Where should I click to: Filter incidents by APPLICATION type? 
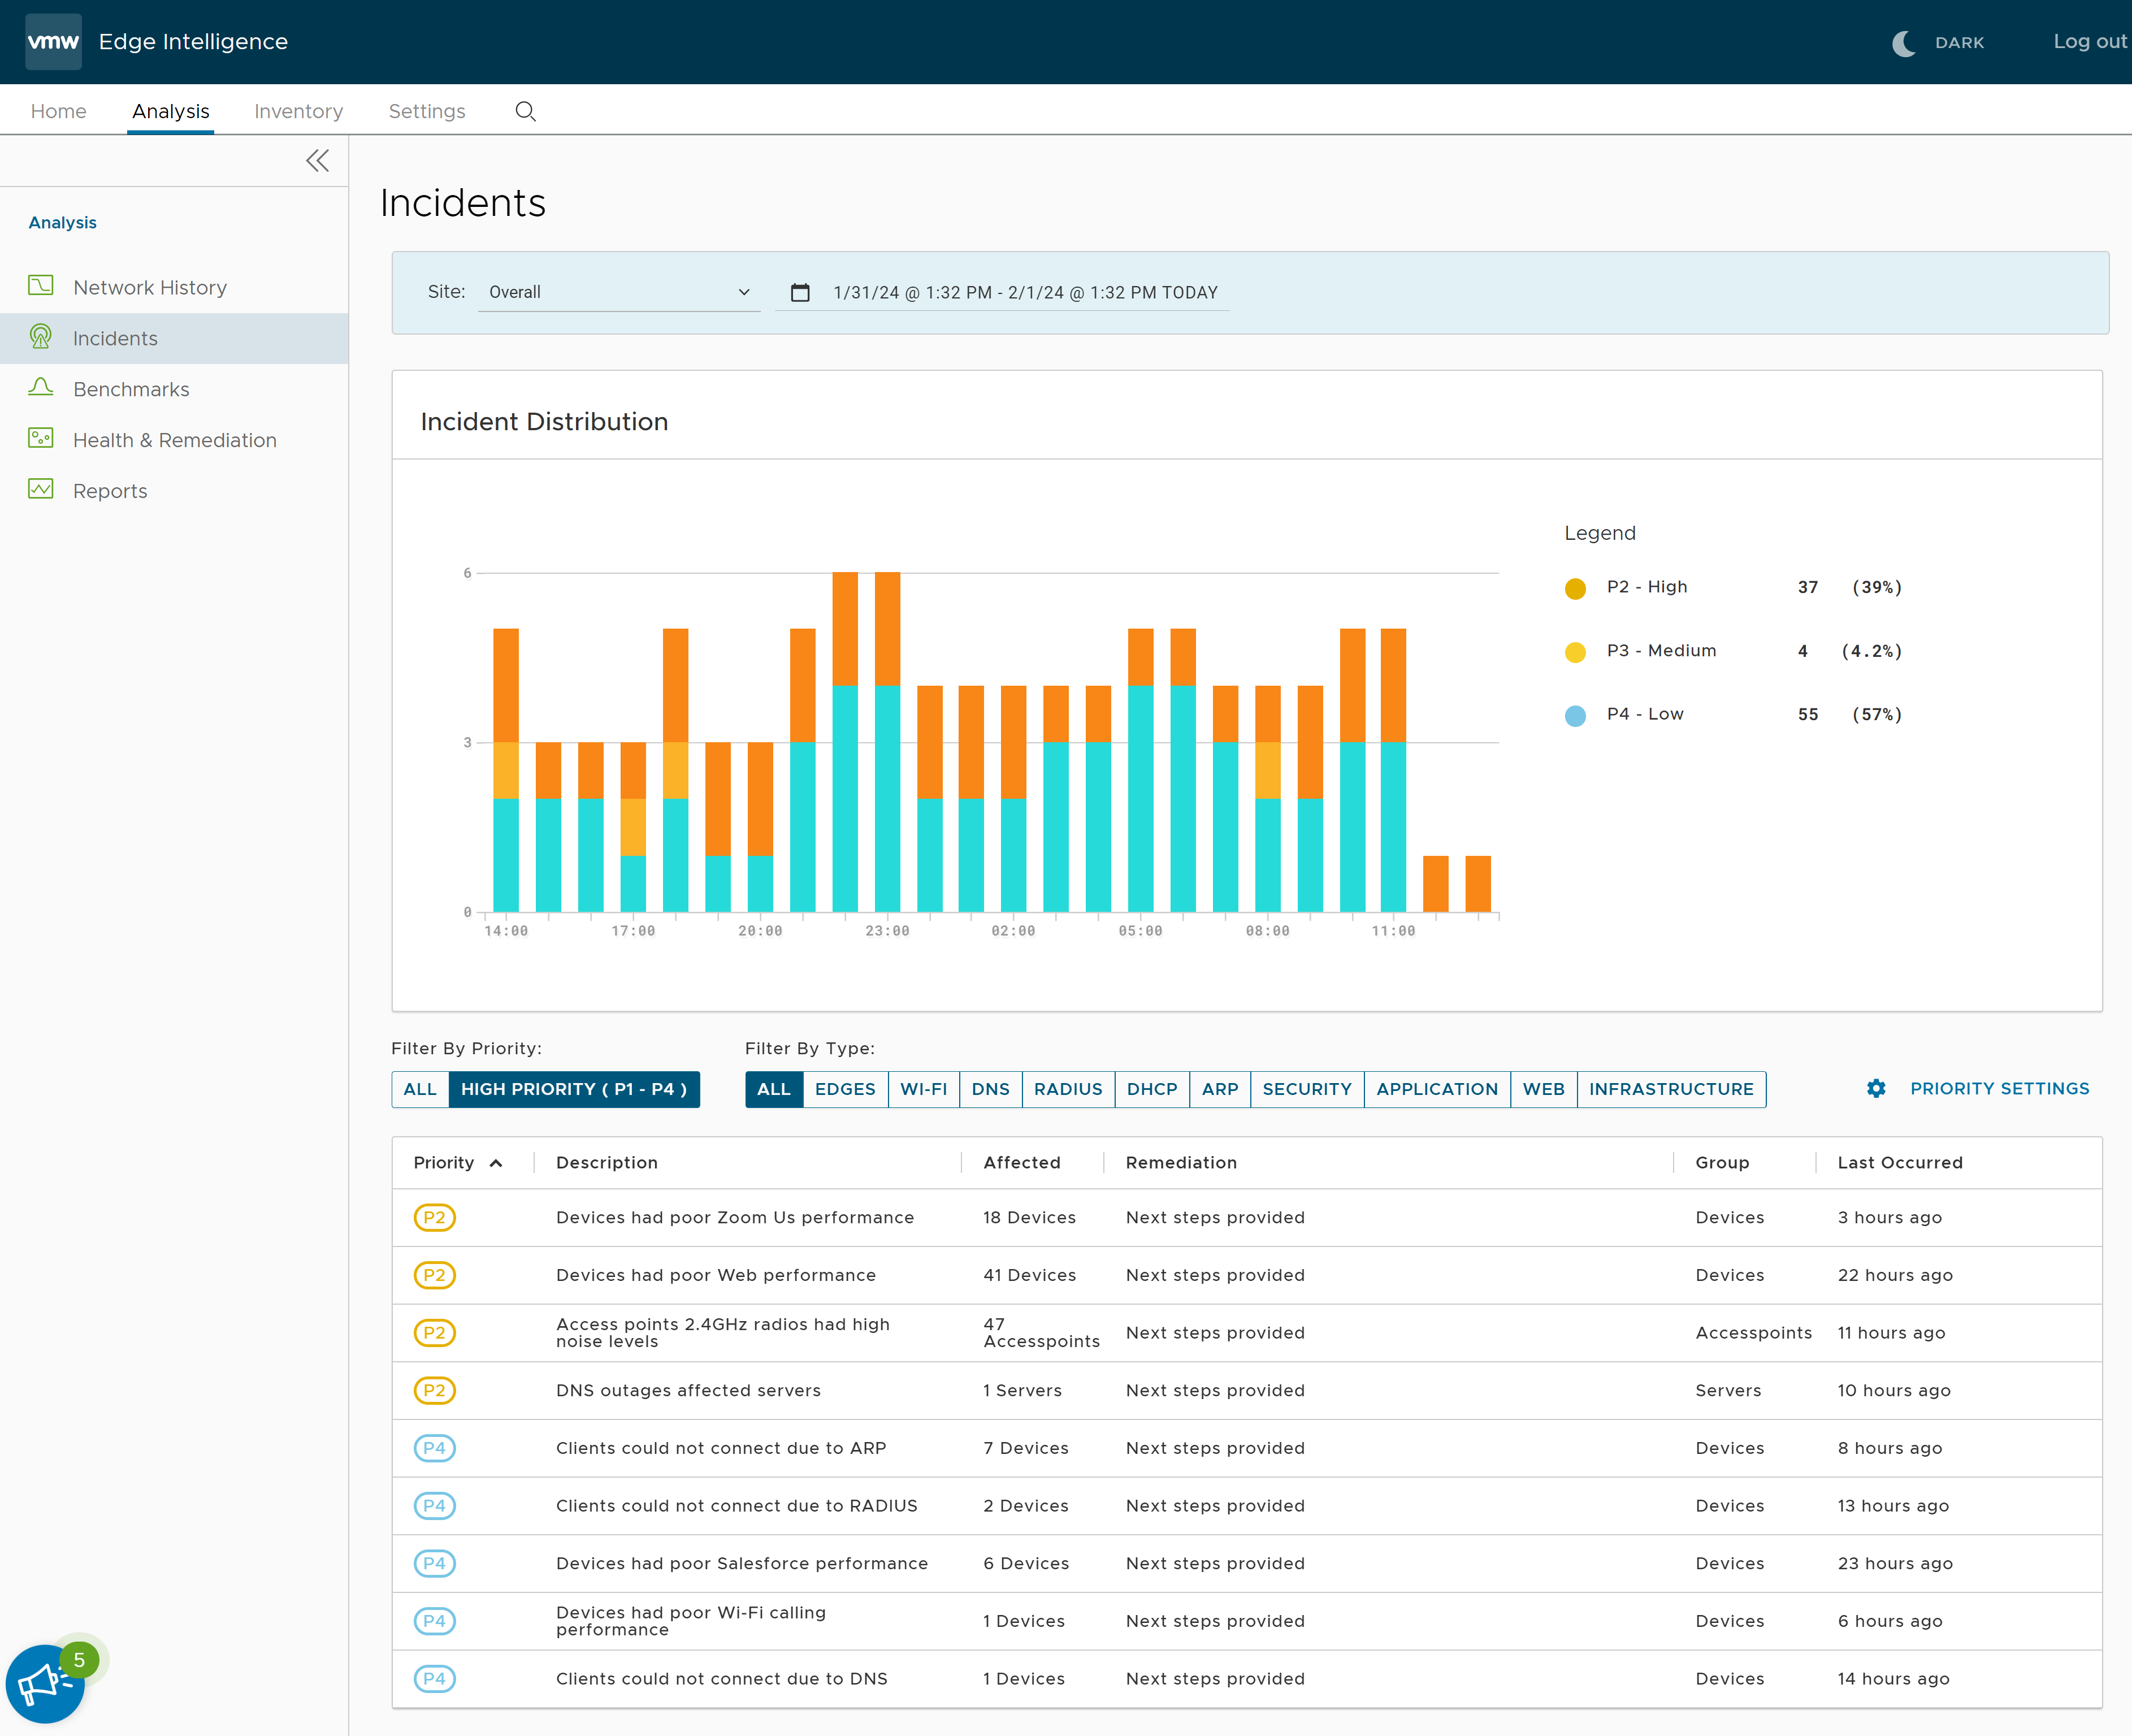(x=1437, y=1089)
